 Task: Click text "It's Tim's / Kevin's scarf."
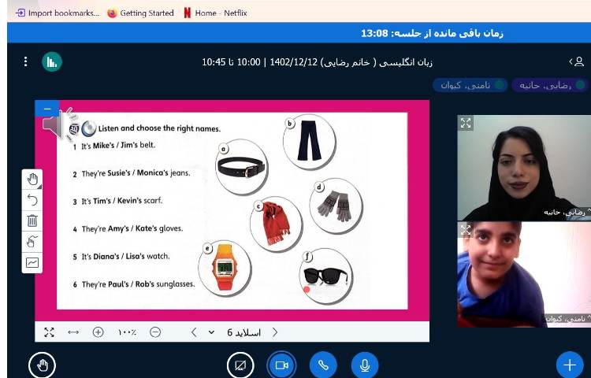(121, 201)
